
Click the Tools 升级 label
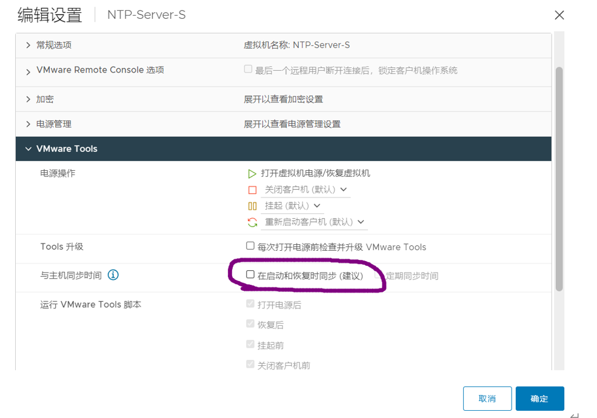pyautogui.click(x=62, y=247)
